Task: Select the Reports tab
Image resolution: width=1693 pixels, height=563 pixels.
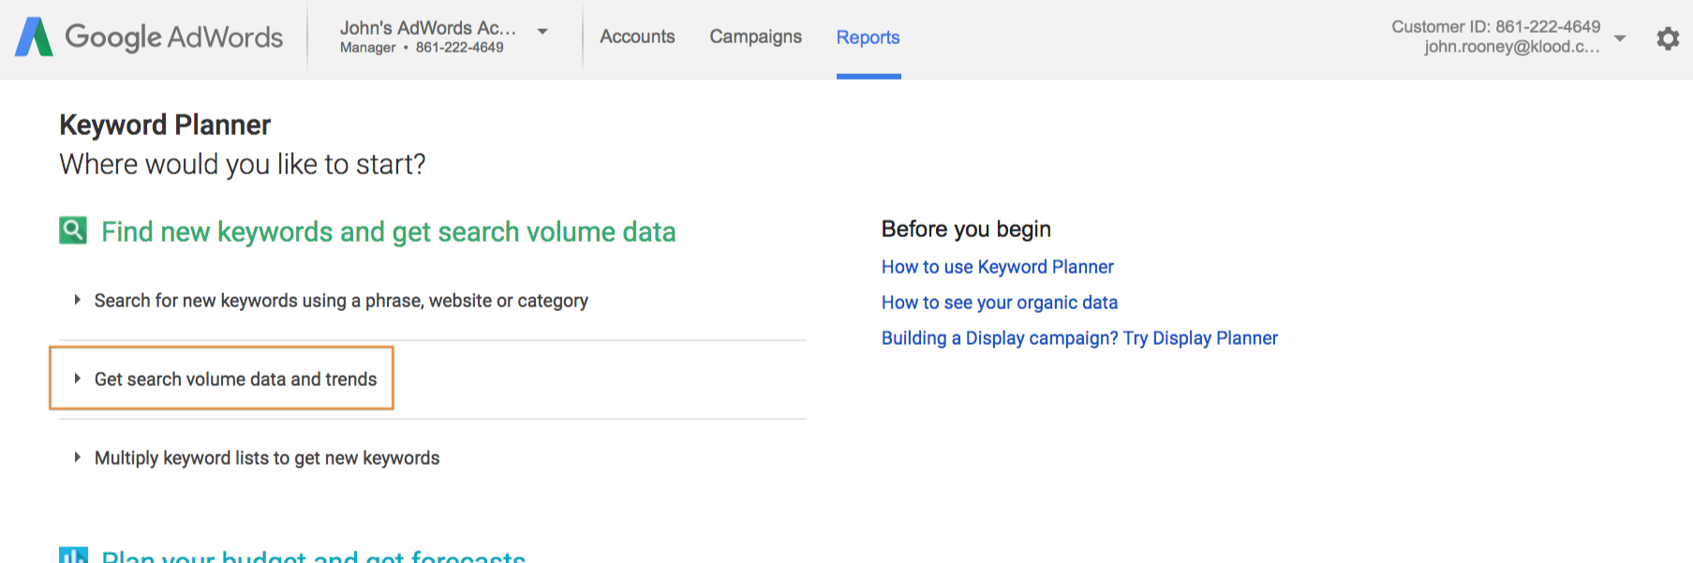Action: pyautogui.click(x=868, y=37)
